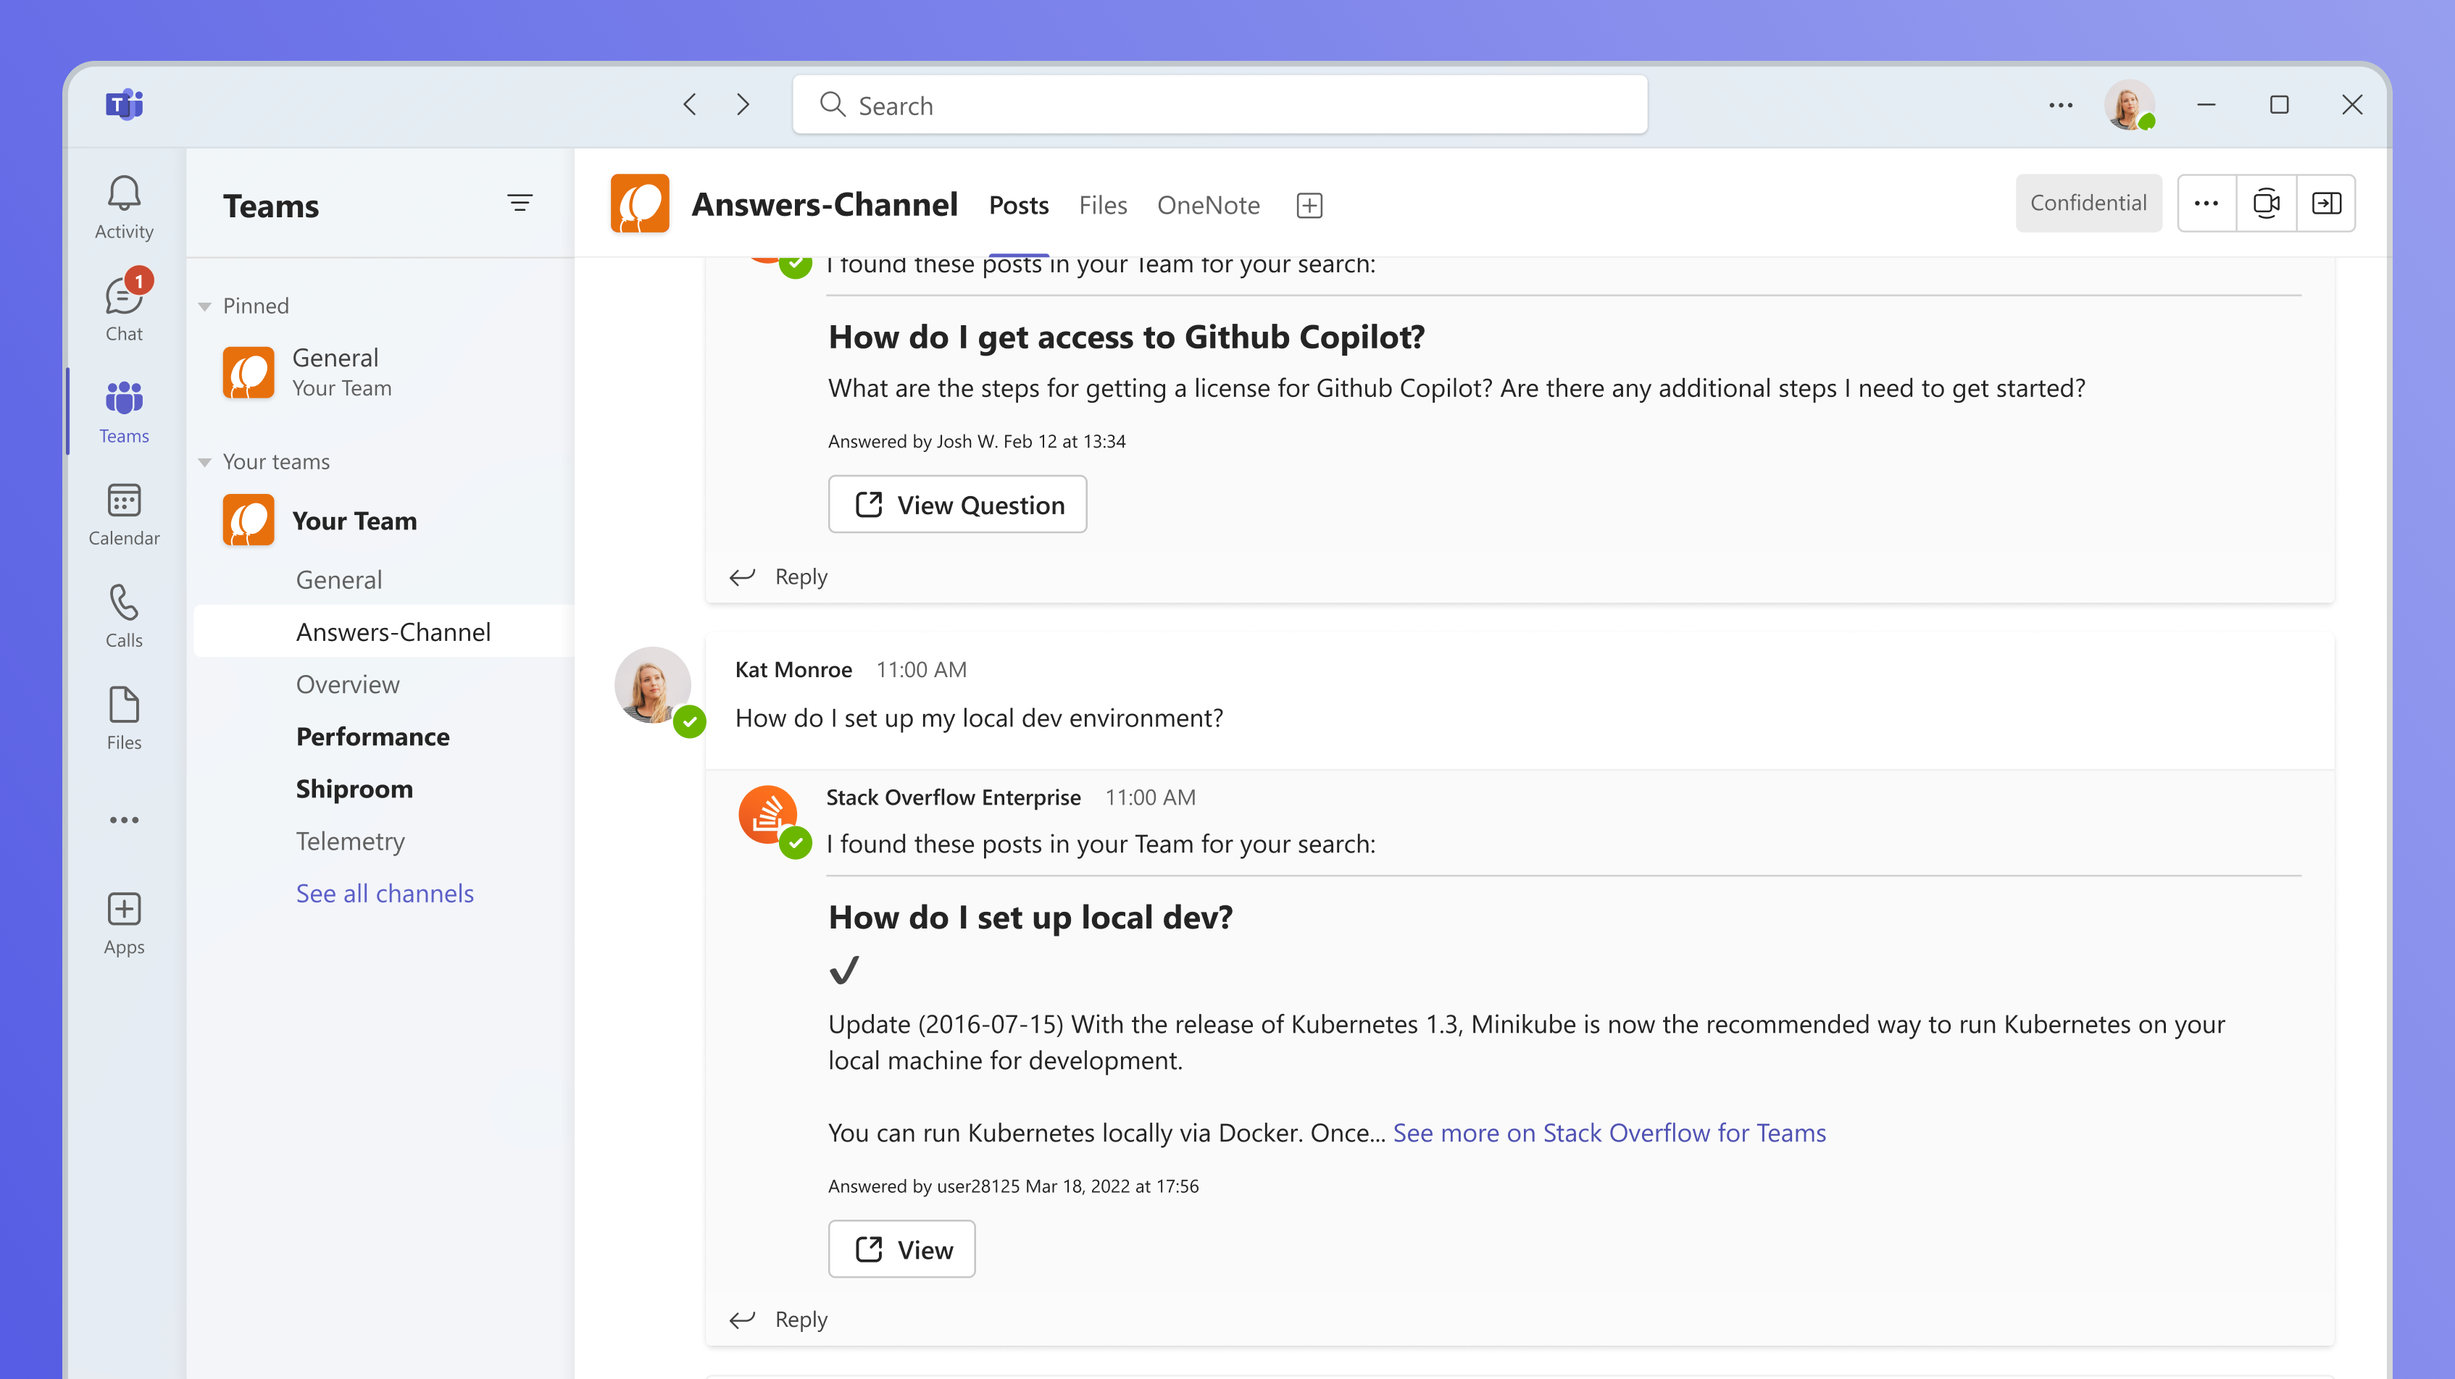Viewport: 2455px width, 1379px height.
Task: Select the Answers-Channel channel
Action: click(x=383, y=632)
